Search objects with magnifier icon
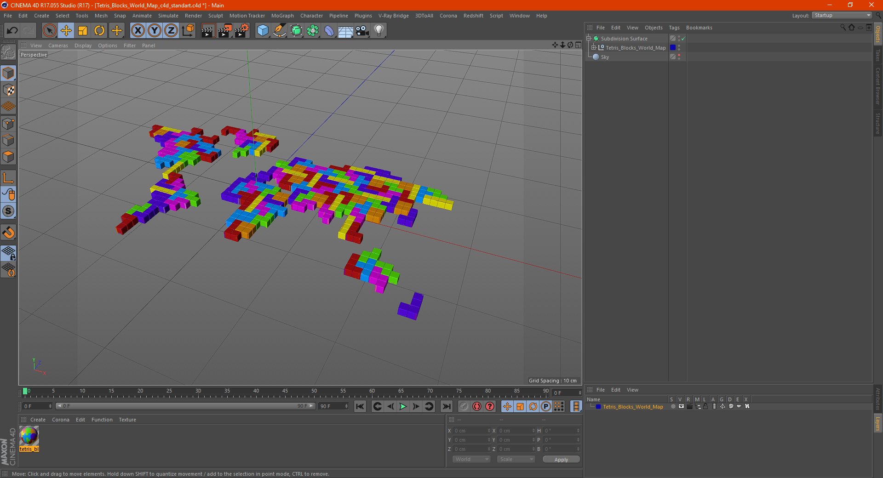883x478 pixels. click(843, 28)
